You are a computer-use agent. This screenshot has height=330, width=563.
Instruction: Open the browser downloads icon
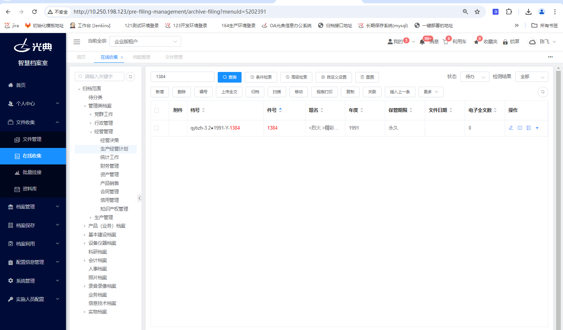click(528, 12)
